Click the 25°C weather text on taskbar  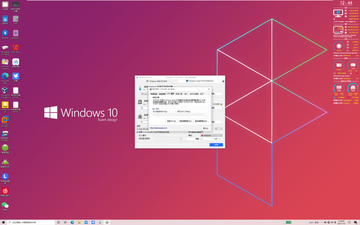click(312, 222)
